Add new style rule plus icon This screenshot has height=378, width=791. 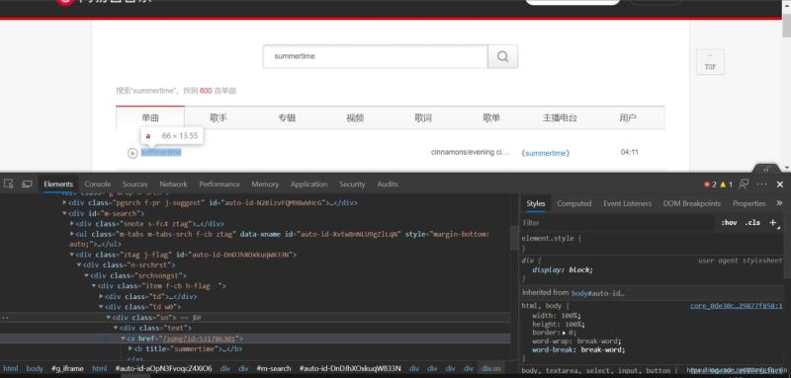[x=773, y=222]
